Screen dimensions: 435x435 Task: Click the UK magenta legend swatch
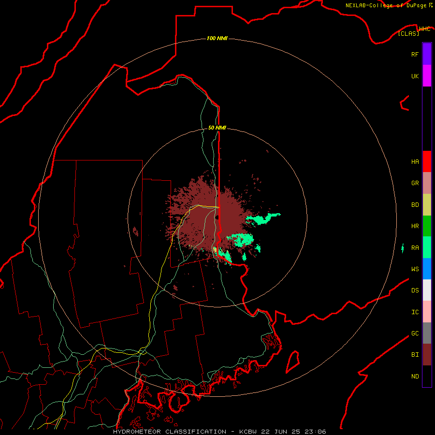click(427, 76)
